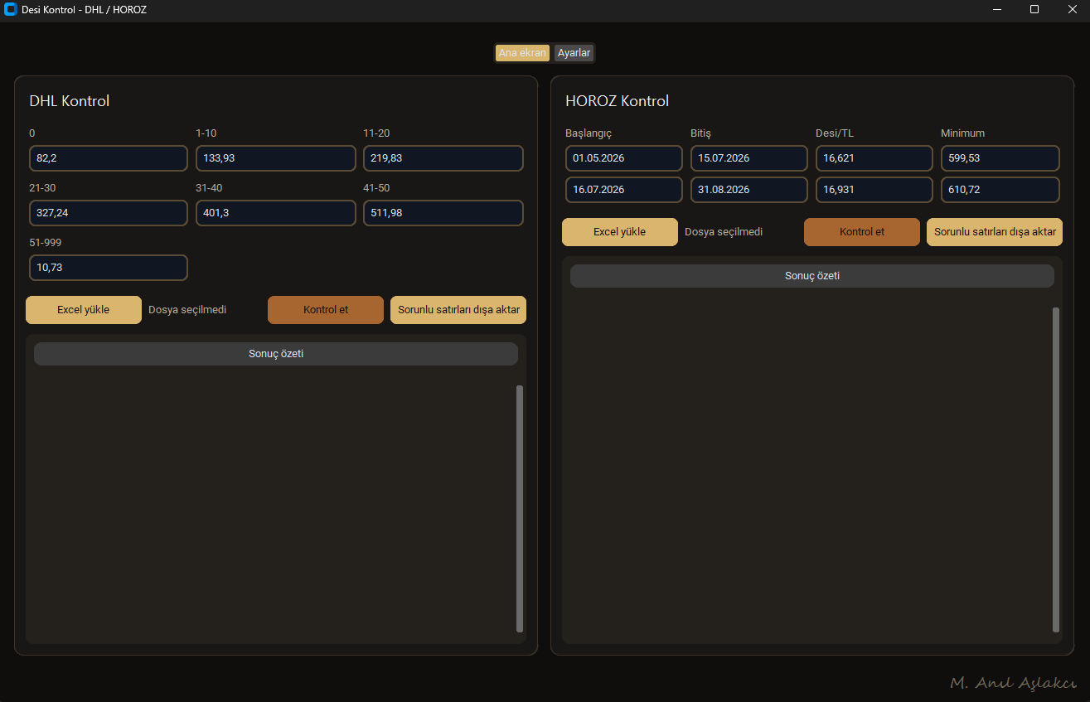Edit the Minimum field 599,53
The height and width of the screenshot is (702, 1090).
pos(1000,158)
